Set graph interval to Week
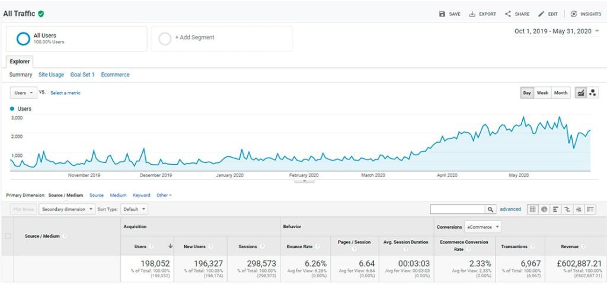 coord(542,93)
